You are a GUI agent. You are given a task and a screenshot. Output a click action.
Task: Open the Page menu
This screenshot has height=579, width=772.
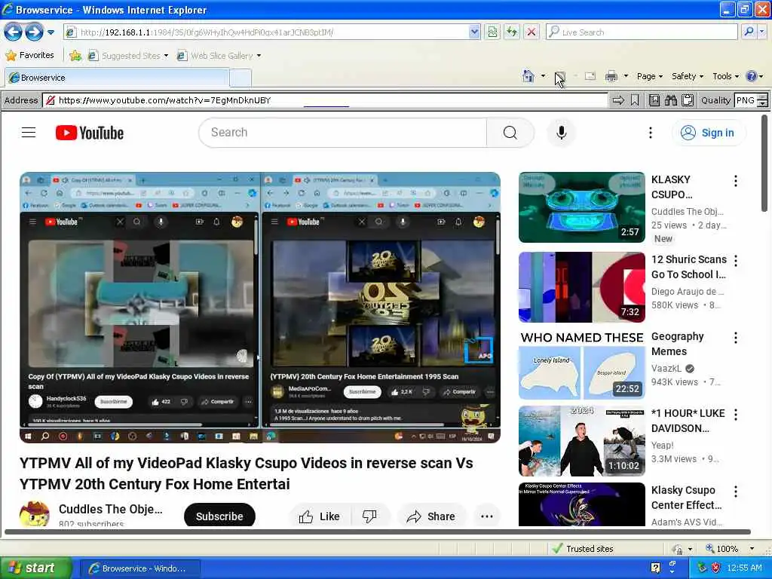[649, 76]
